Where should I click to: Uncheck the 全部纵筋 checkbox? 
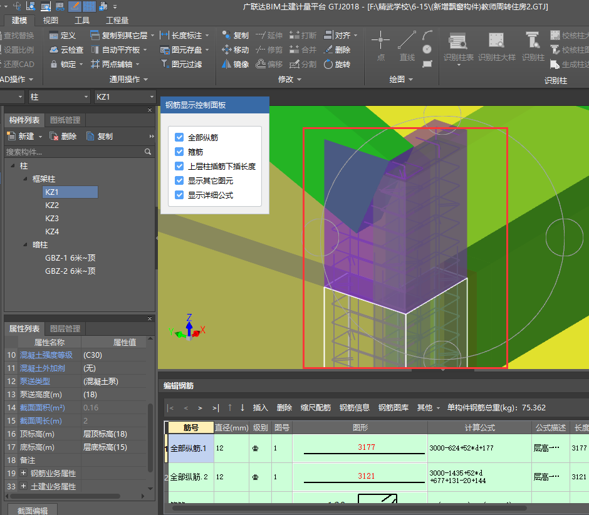[x=179, y=137]
